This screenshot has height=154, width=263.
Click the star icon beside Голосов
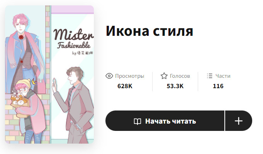point(164,76)
